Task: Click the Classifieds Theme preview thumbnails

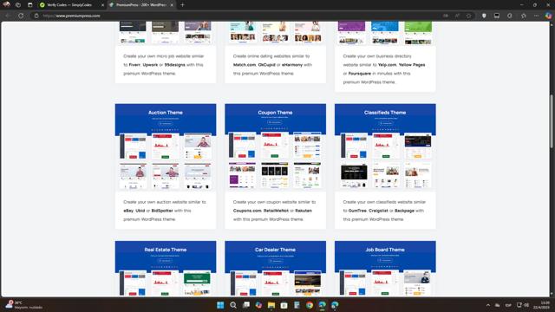Action: (385, 161)
